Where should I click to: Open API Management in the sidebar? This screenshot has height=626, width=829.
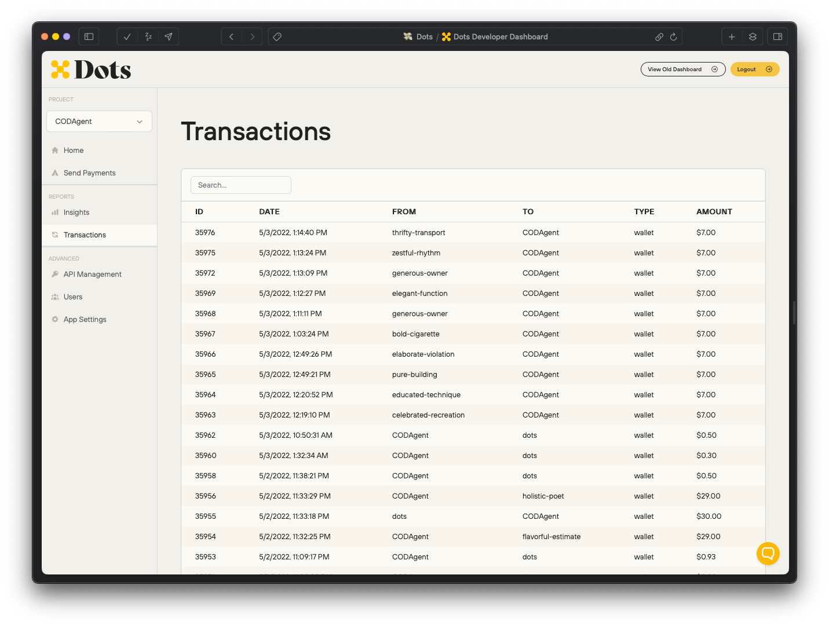(92, 274)
